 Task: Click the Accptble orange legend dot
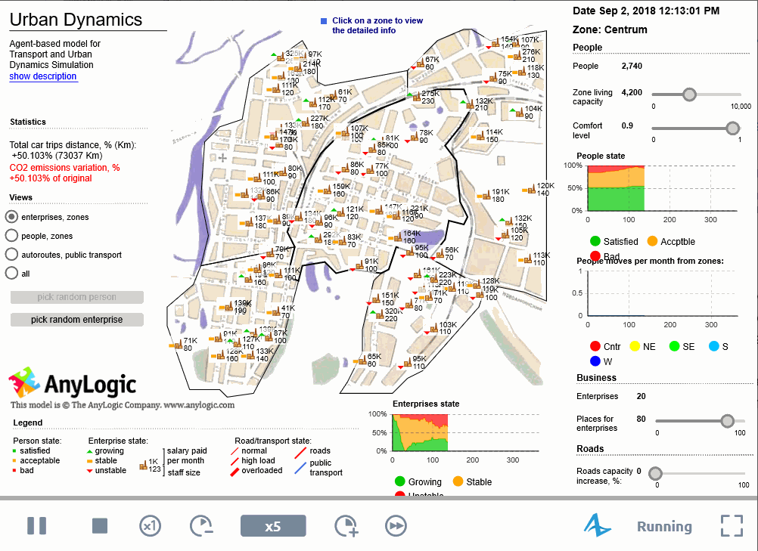point(652,241)
